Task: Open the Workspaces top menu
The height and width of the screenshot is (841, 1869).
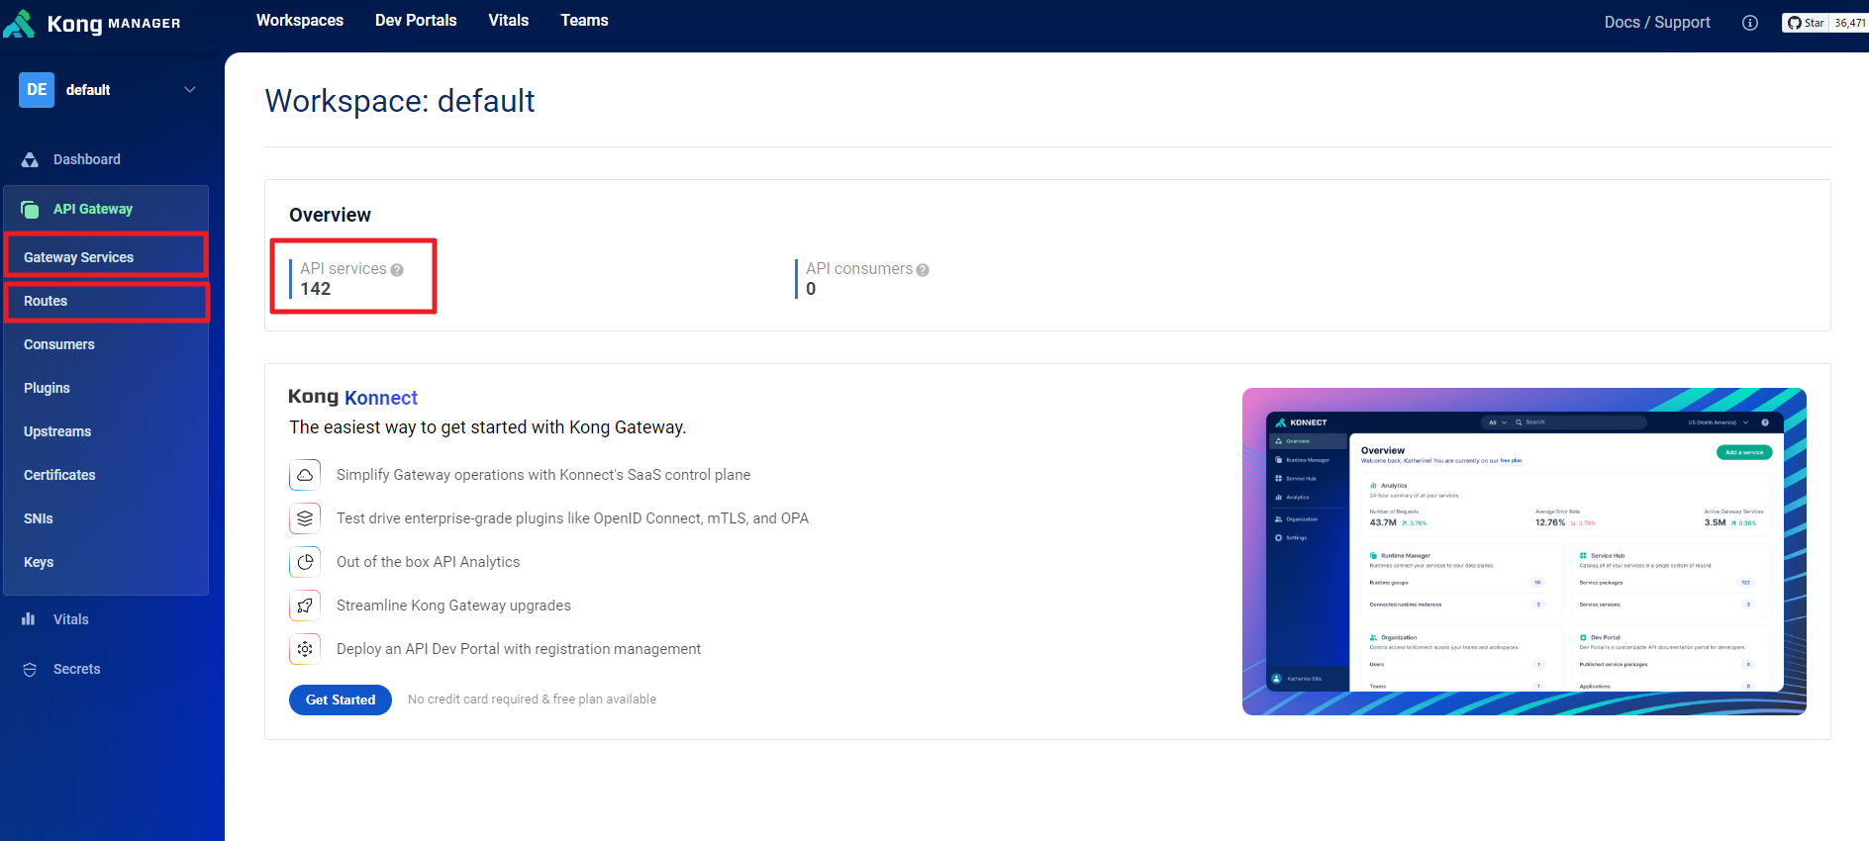Action: coord(300,21)
